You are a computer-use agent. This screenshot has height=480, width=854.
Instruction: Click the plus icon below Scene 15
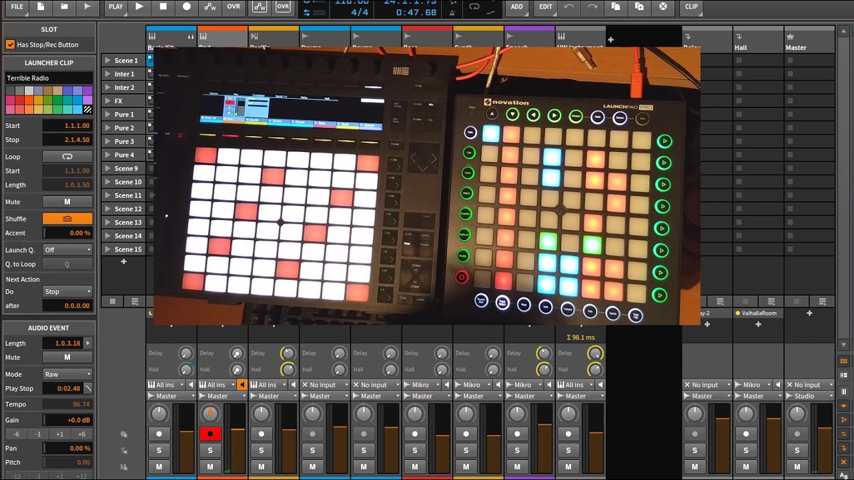(123, 262)
